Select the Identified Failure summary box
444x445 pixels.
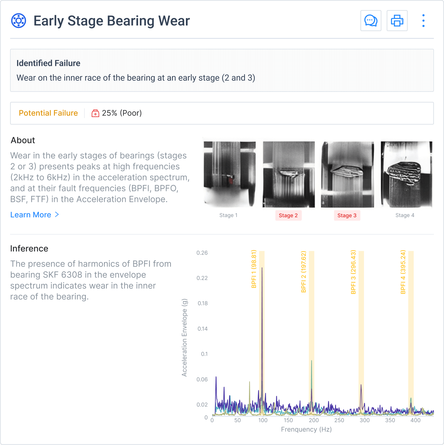click(x=222, y=70)
